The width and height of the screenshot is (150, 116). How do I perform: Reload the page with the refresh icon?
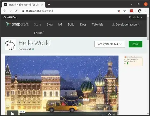coord(16,11)
